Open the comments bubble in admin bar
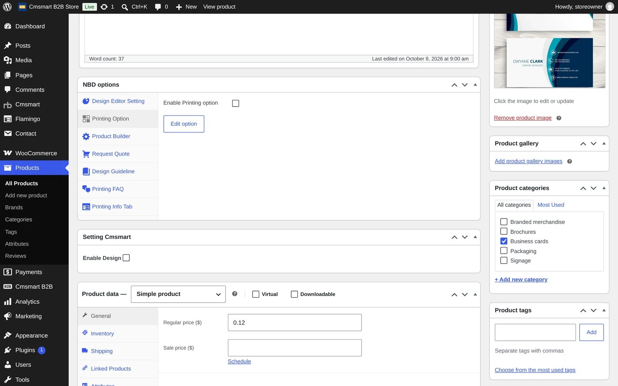This screenshot has width=618, height=386. point(158,7)
